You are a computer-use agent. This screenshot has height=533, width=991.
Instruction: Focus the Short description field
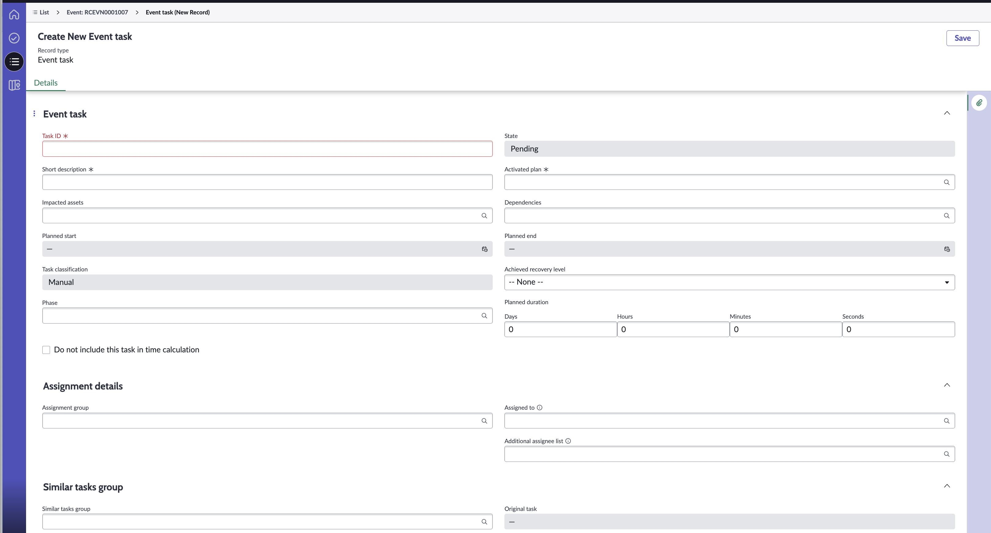[x=267, y=182]
